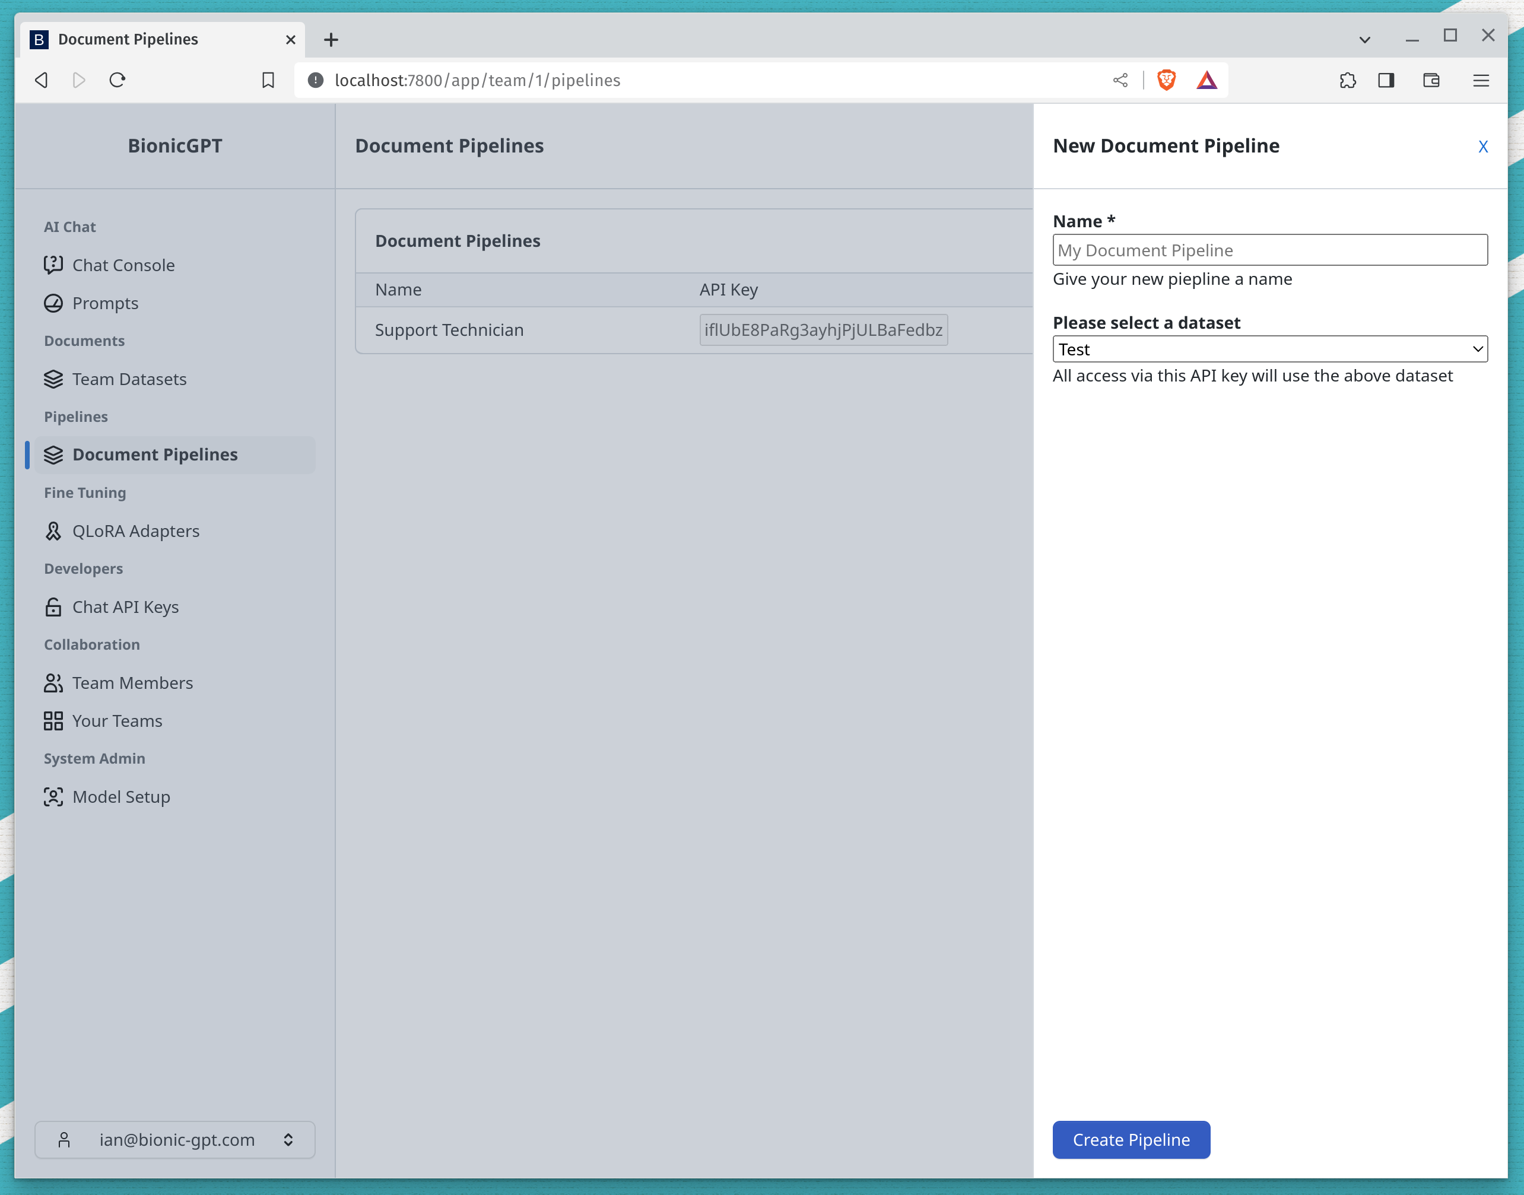Click the Chat API Keys lock icon

tap(53, 606)
